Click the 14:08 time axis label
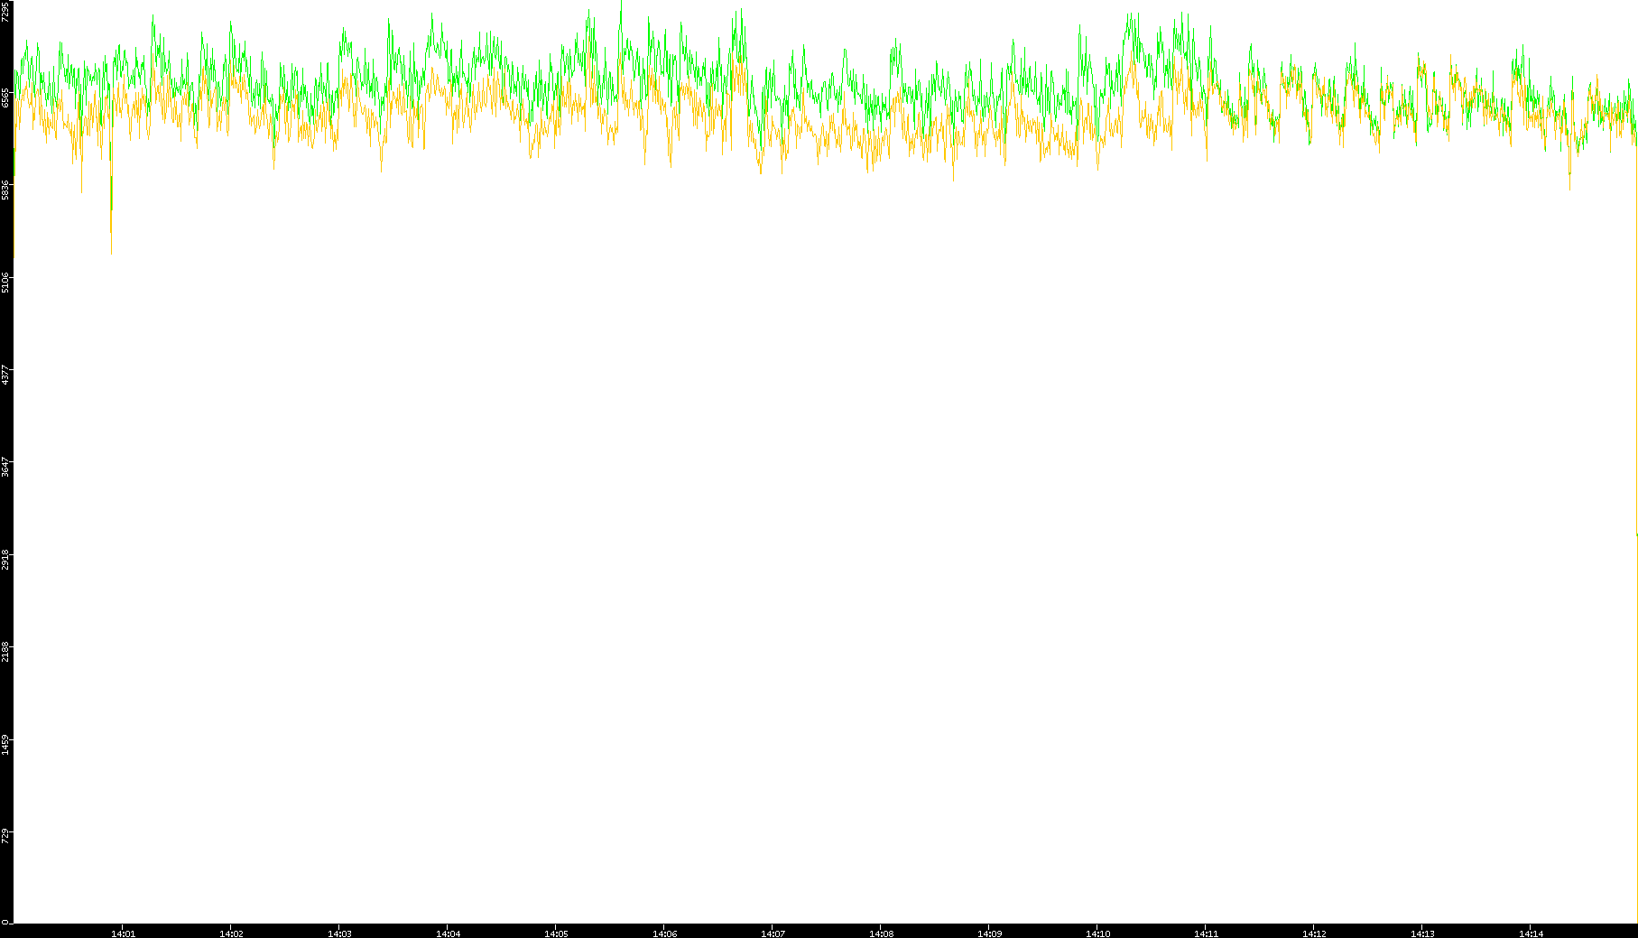1638x938 pixels. point(881,933)
